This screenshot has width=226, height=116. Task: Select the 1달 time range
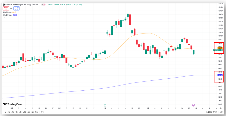(x=12, y=112)
